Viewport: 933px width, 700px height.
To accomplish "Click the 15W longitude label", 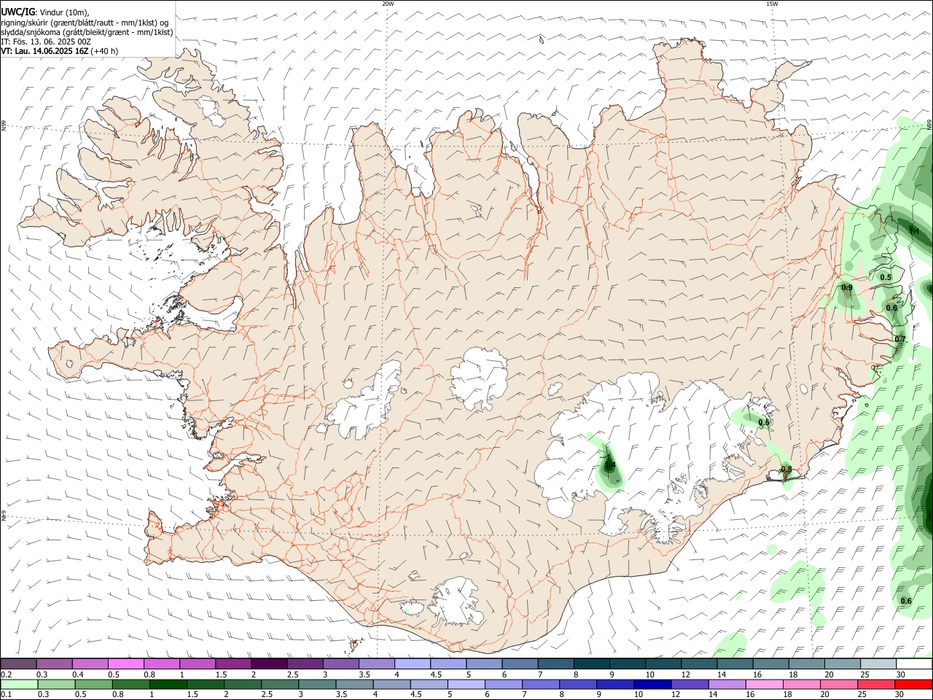I will point(772,4).
